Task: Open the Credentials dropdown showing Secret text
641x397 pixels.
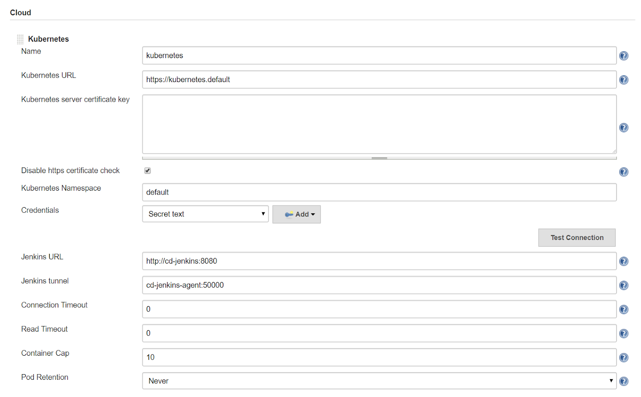Action: coord(205,214)
